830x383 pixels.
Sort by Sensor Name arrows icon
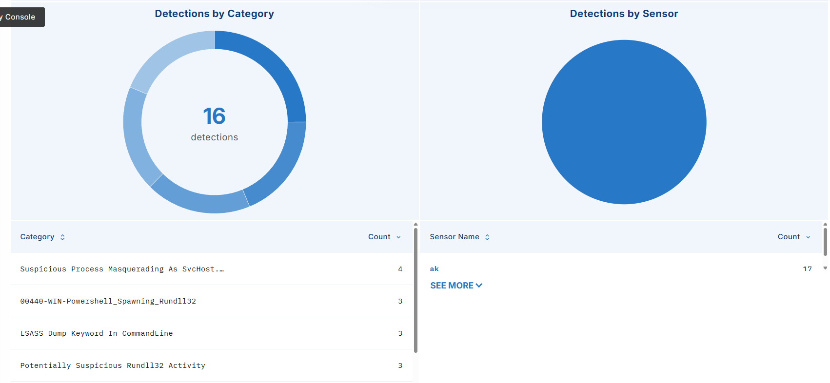click(487, 237)
